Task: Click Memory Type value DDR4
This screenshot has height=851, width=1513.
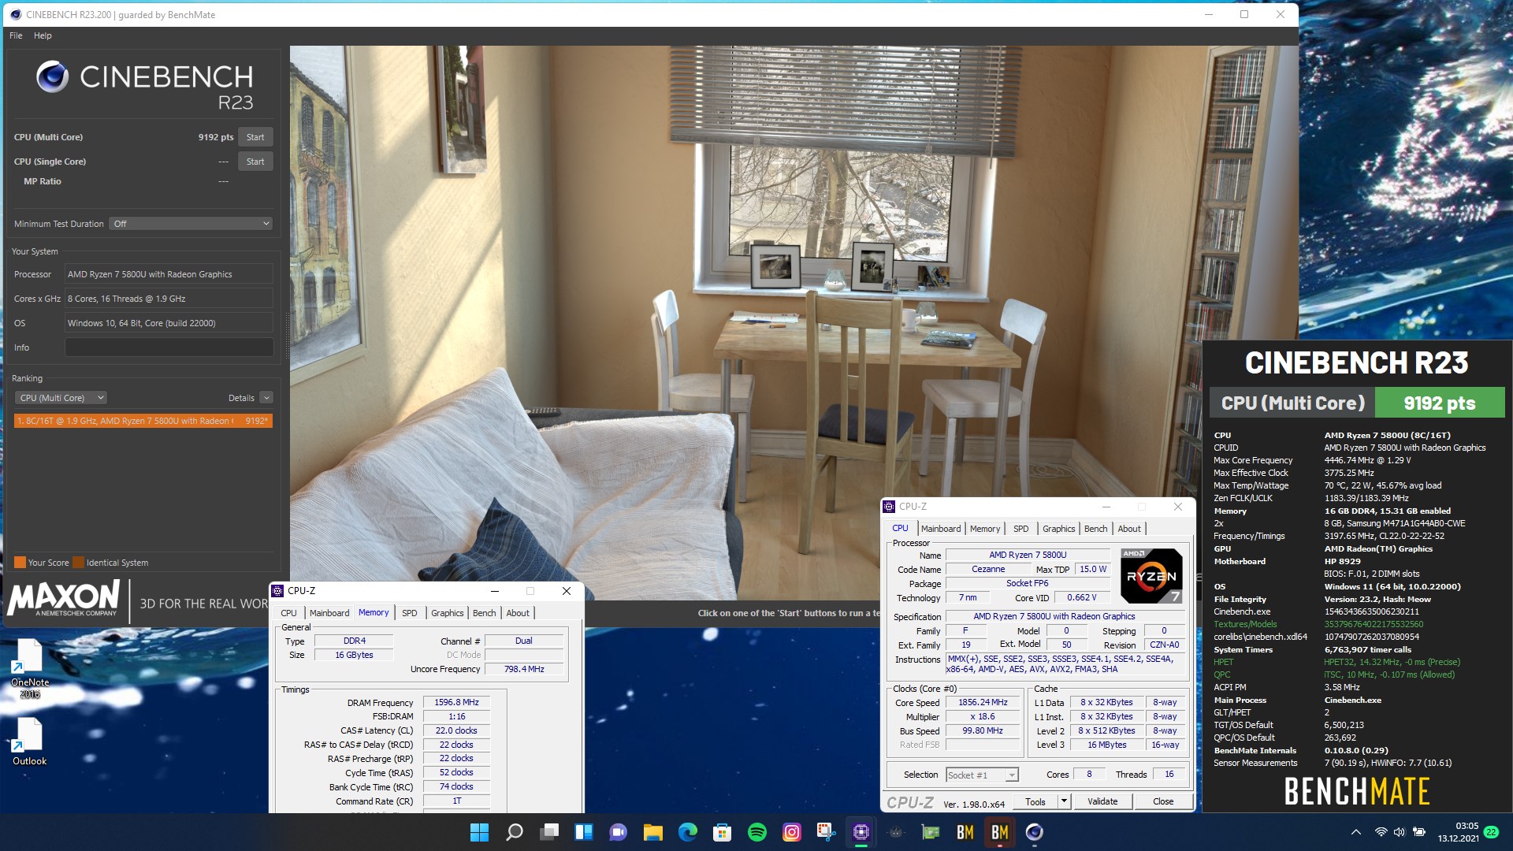Action: point(354,641)
